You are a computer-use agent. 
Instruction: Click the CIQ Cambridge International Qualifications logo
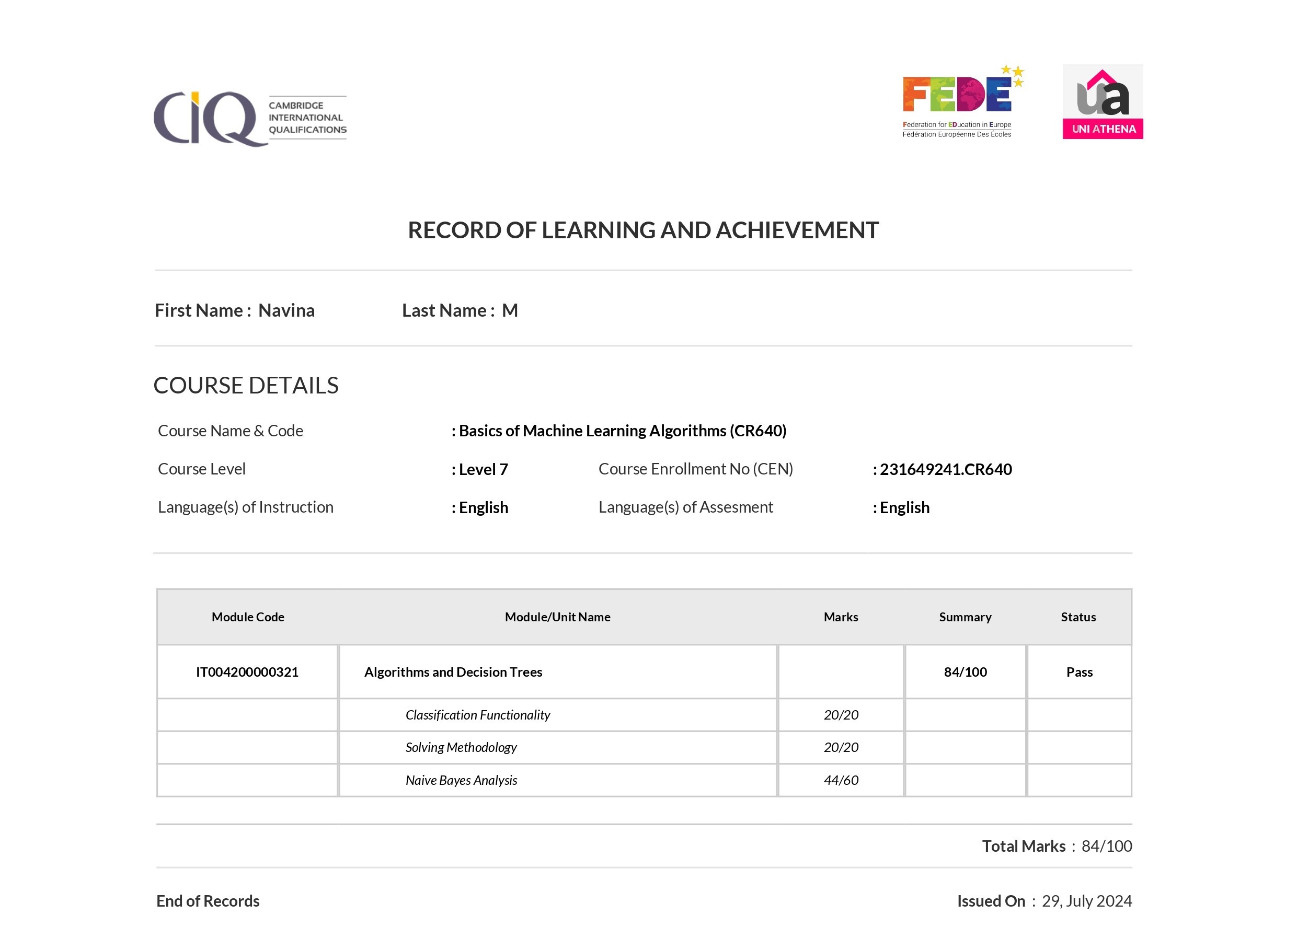click(249, 119)
